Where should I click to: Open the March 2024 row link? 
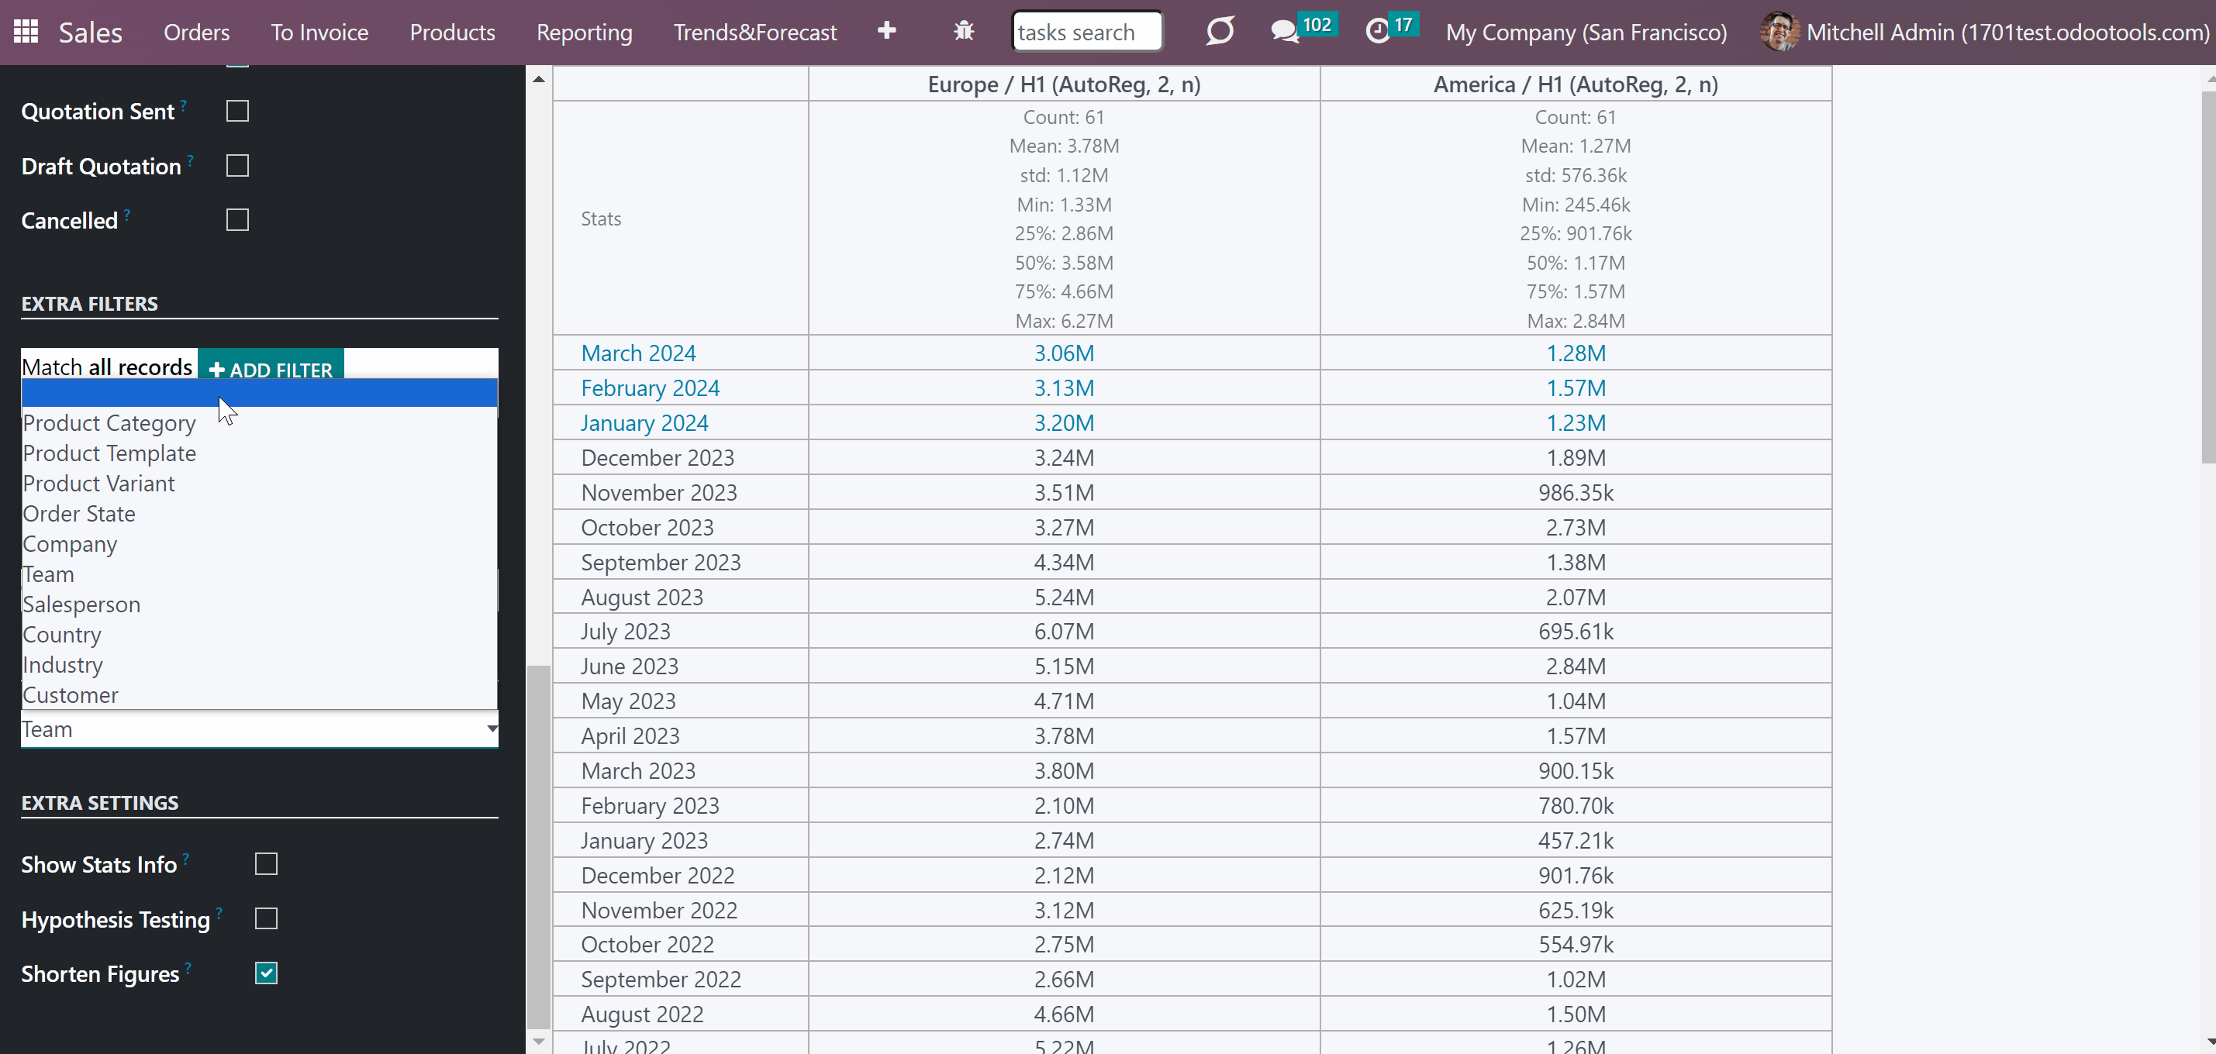[638, 353]
